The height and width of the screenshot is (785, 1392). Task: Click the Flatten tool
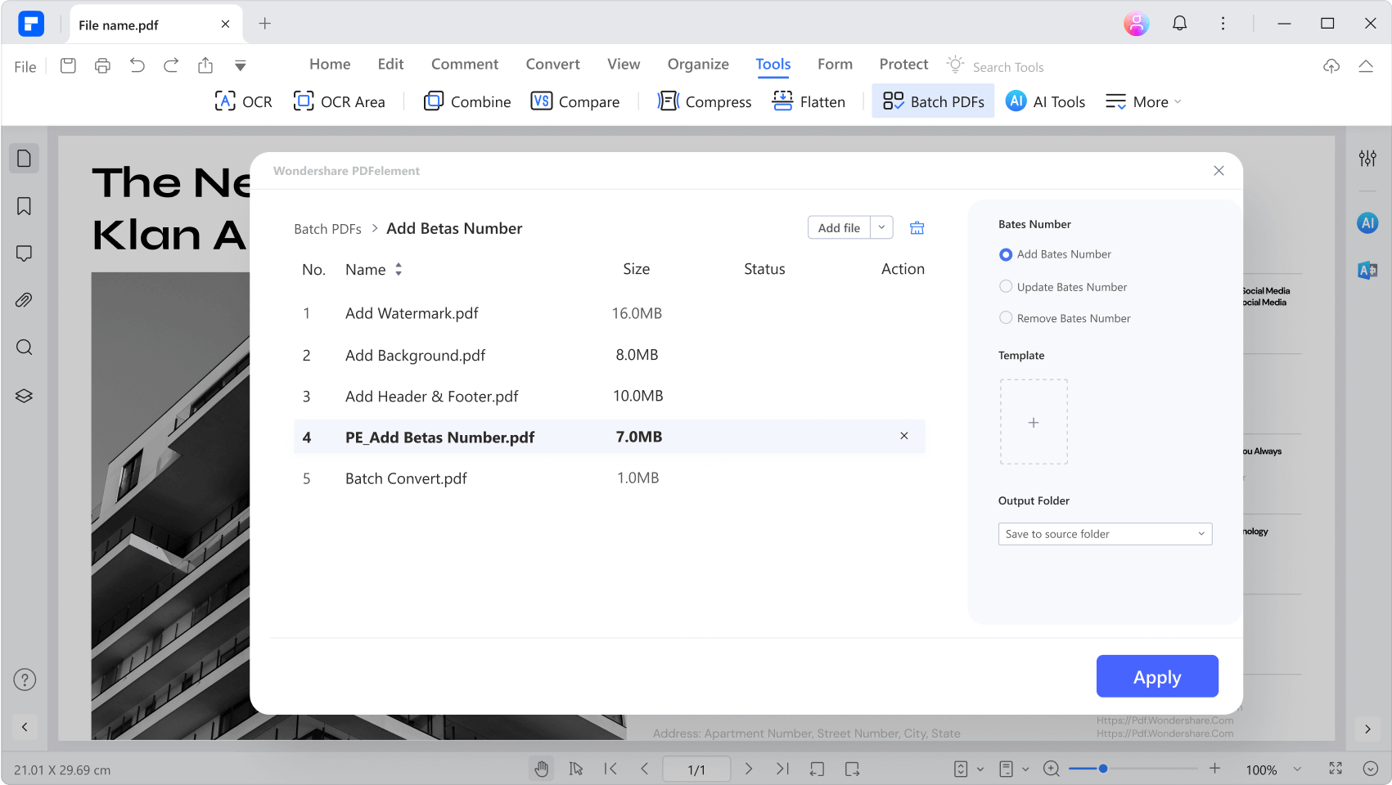(809, 101)
